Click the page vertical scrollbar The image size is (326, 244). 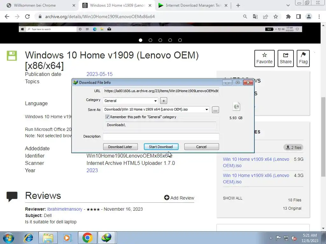323,137
